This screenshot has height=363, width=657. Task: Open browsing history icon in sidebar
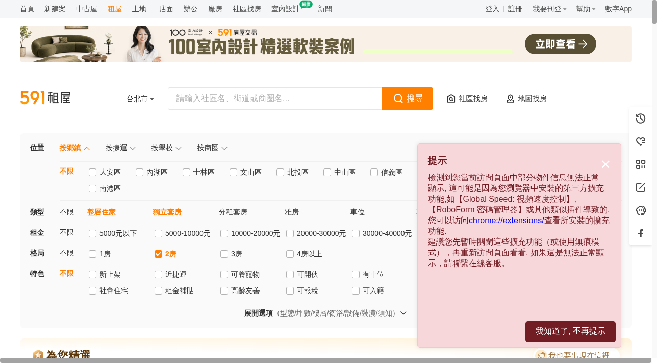pyautogui.click(x=641, y=118)
